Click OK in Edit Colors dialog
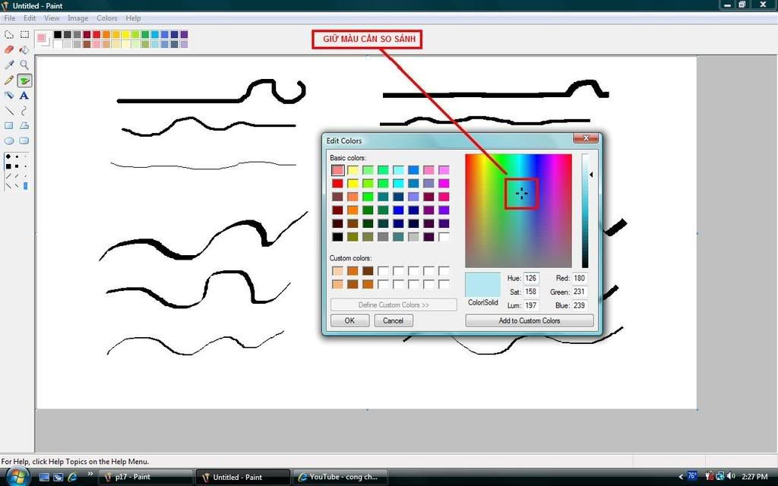Image resolution: width=778 pixels, height=486 pixels. point(349,320)
